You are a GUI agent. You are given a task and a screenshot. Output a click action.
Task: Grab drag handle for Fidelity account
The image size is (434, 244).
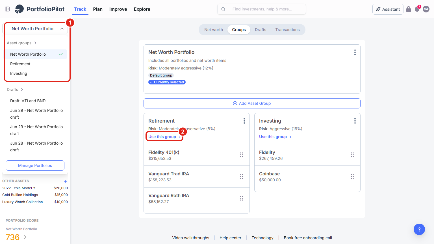(x=352, y=155)
